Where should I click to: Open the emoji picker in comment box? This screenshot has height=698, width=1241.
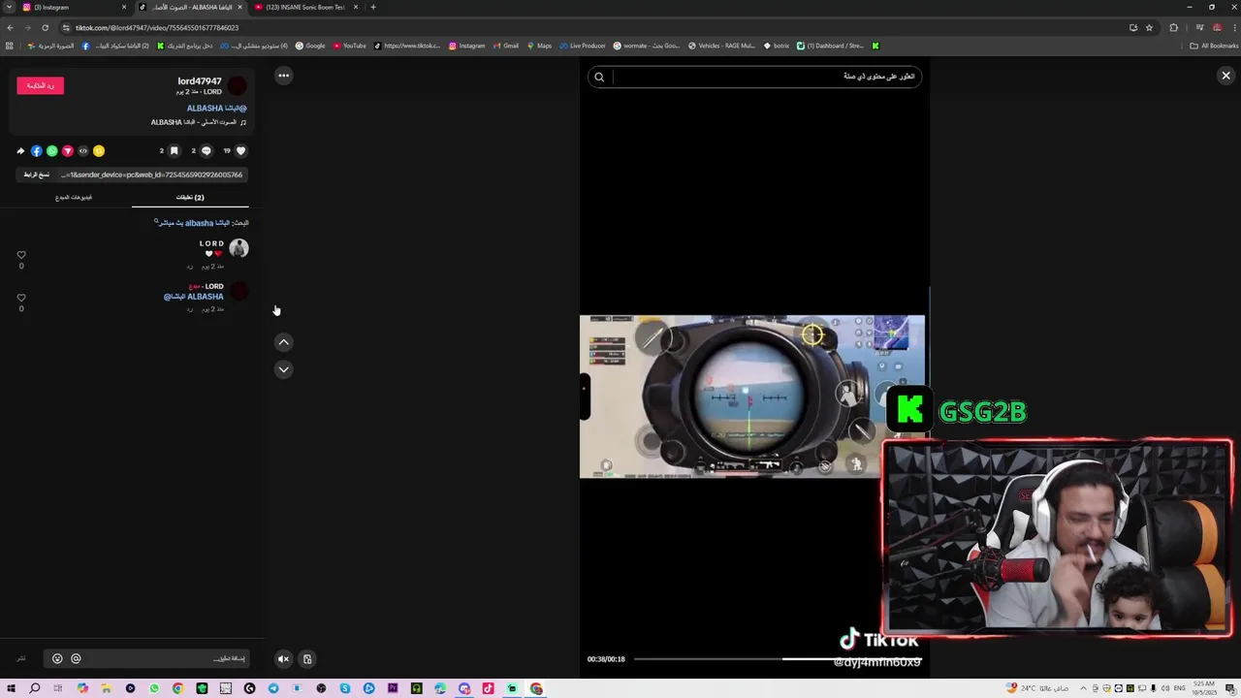[x=57, y=658]
